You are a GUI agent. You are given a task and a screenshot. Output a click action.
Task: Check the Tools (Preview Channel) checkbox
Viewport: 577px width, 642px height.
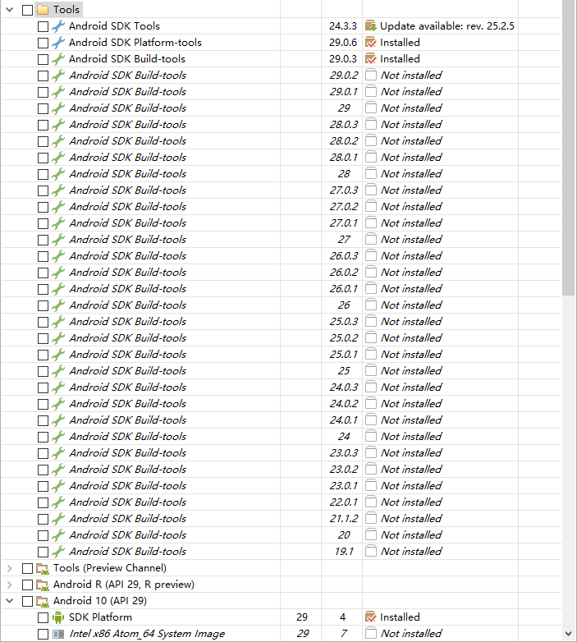pos(27,569)
